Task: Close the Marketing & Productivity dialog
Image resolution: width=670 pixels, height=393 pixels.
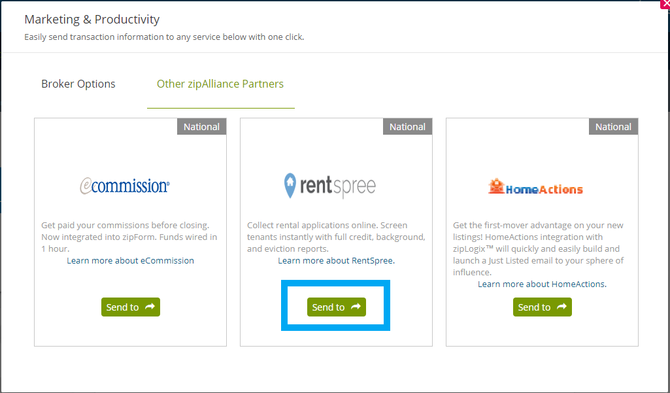Action: tap(665, 4)
